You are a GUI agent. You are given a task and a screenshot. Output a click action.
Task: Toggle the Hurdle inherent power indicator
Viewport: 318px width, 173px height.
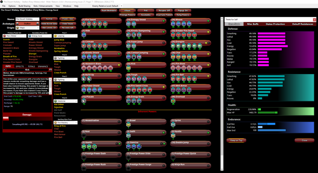click(208, 132)
